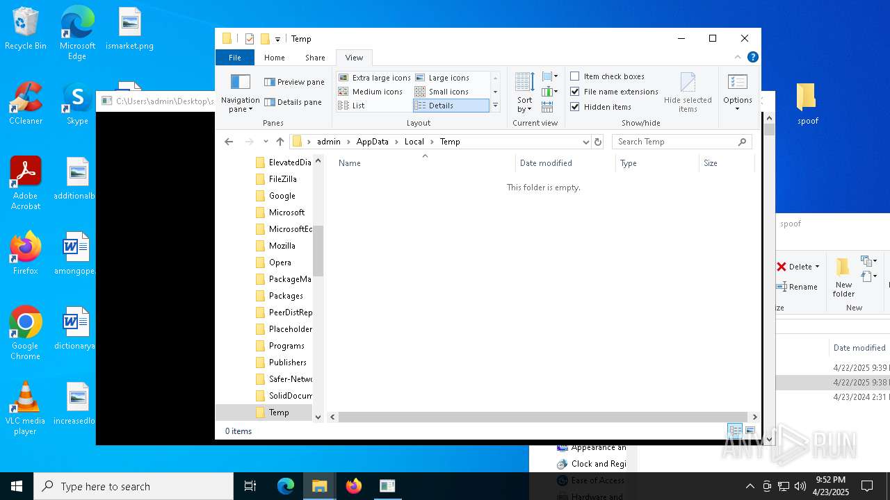Select the Opera folder in tree
Screen dimensions: 890x500
[x=280, y=262]
